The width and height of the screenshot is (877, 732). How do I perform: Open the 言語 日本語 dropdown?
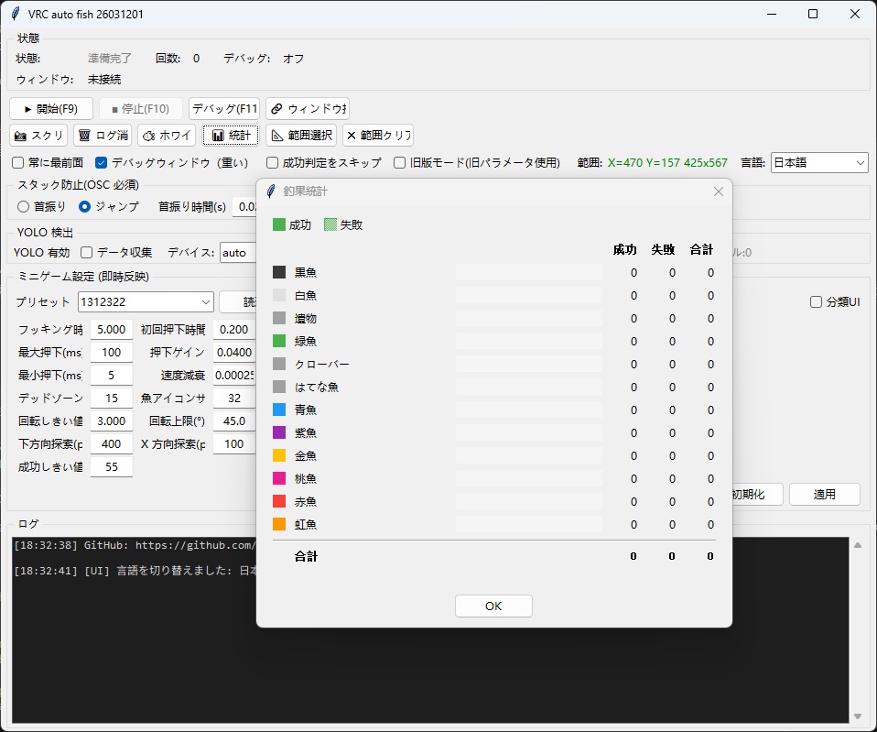tap(819, 163)
